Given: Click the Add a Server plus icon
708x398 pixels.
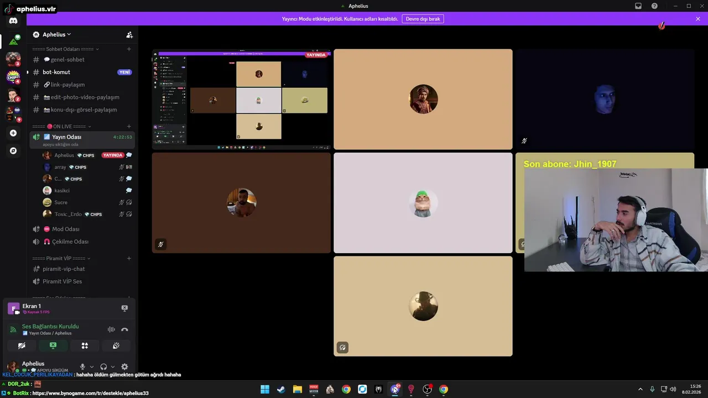Looking at the screenshot, I should point(13,133).
